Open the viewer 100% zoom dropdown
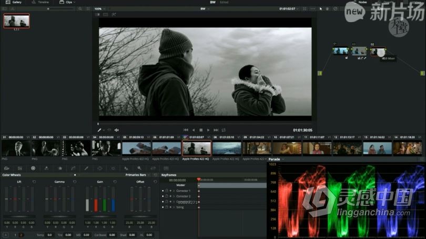The image size is (426, 239). pyautogui.click(x=100, y=9)
